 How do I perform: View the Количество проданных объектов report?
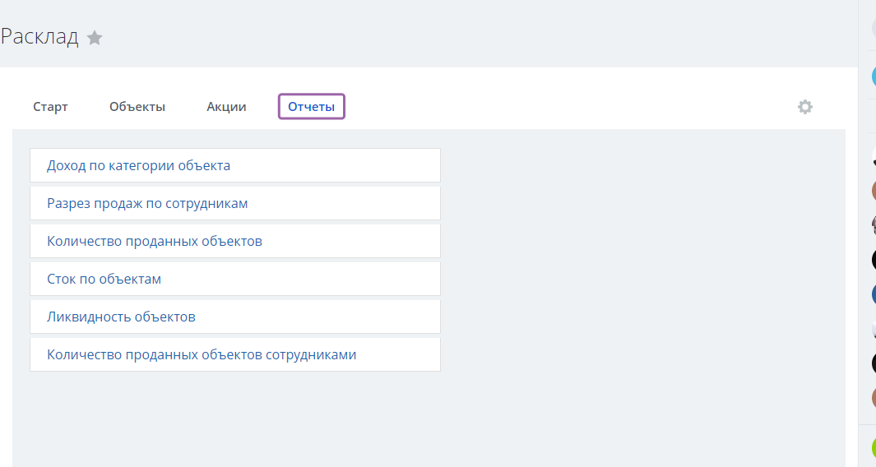[x=235, y=242]
